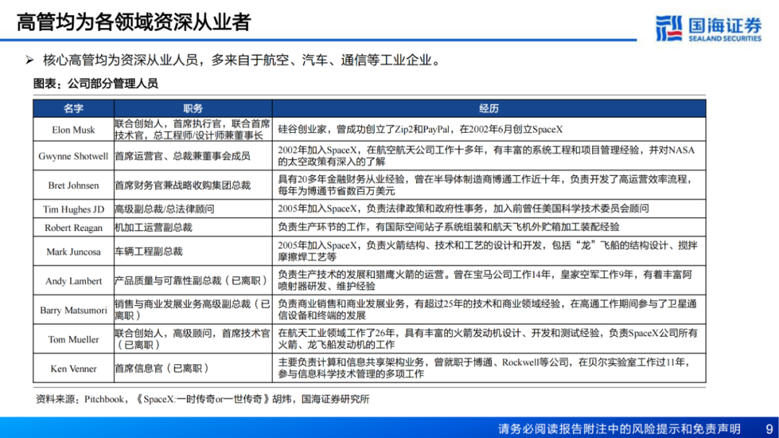Click the 经历 column header
The width and height of the screenshot is (779, 438).
489,108
